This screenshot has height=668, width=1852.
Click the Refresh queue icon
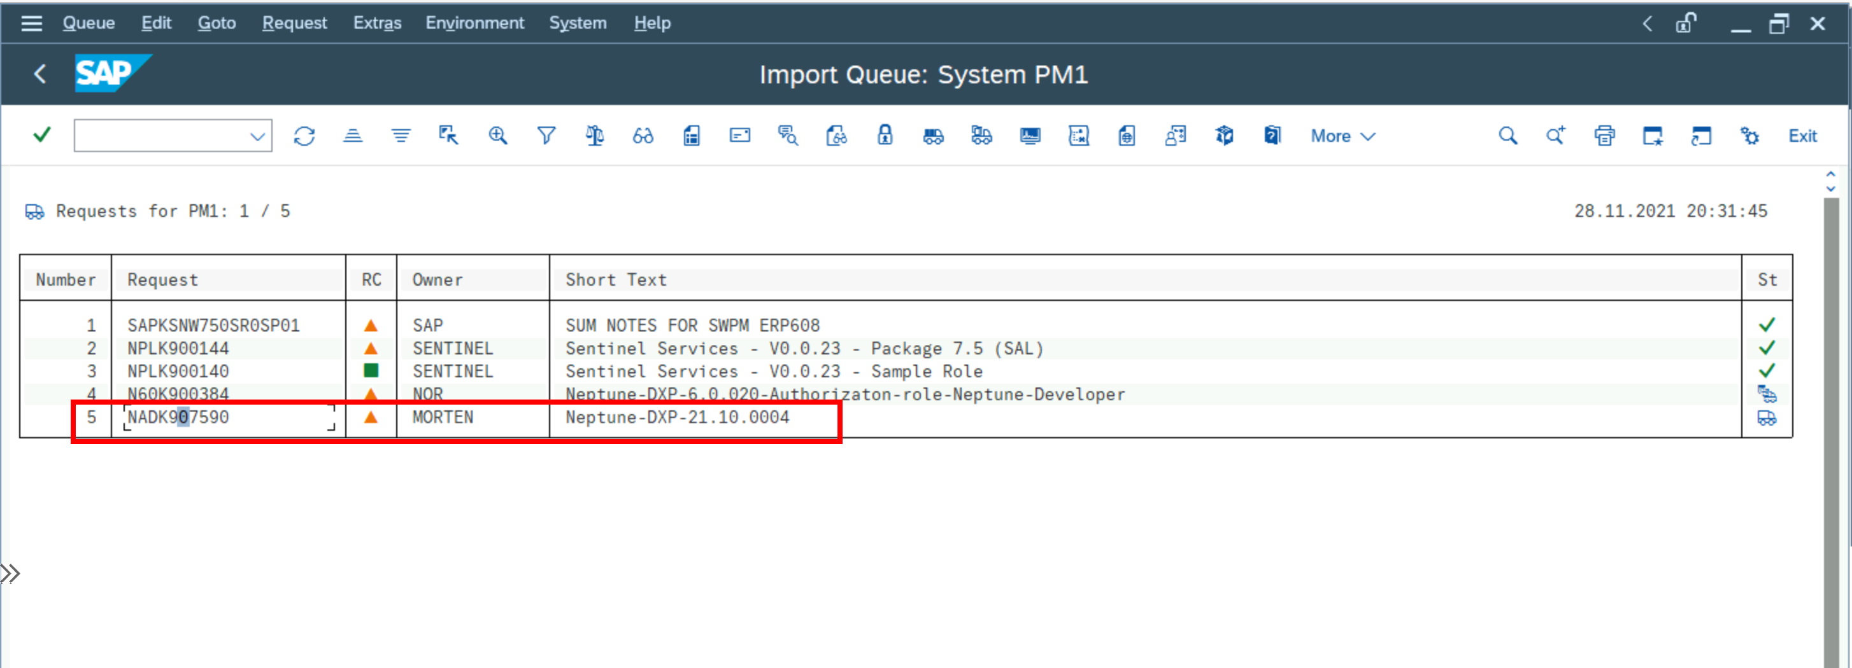(x=304, y=136)
